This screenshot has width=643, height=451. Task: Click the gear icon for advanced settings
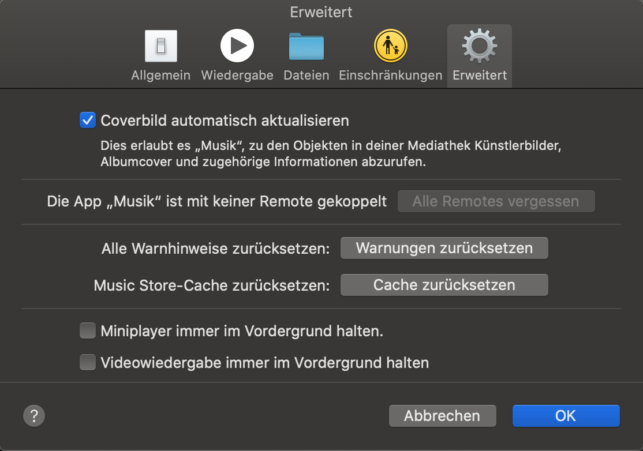(x=479, y=46)
